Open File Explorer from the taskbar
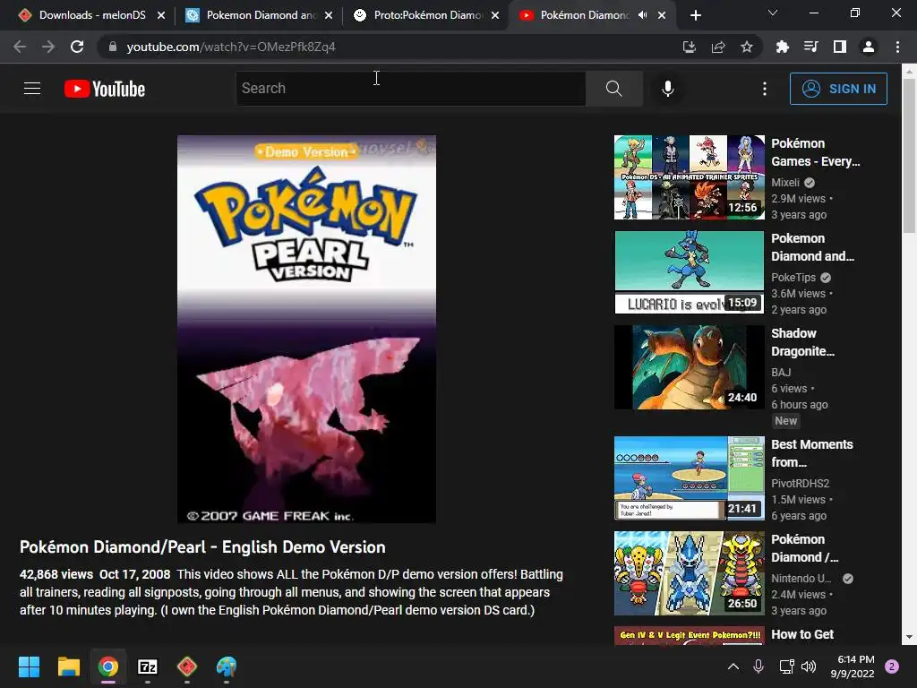Screen dimensions: 917x688 (68, 666)
